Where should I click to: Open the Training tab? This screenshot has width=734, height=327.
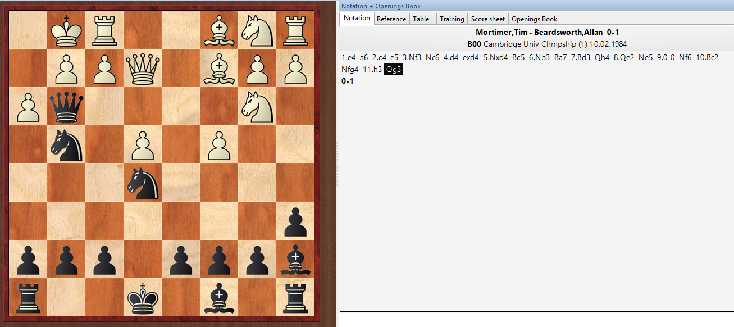coord(452,19)
